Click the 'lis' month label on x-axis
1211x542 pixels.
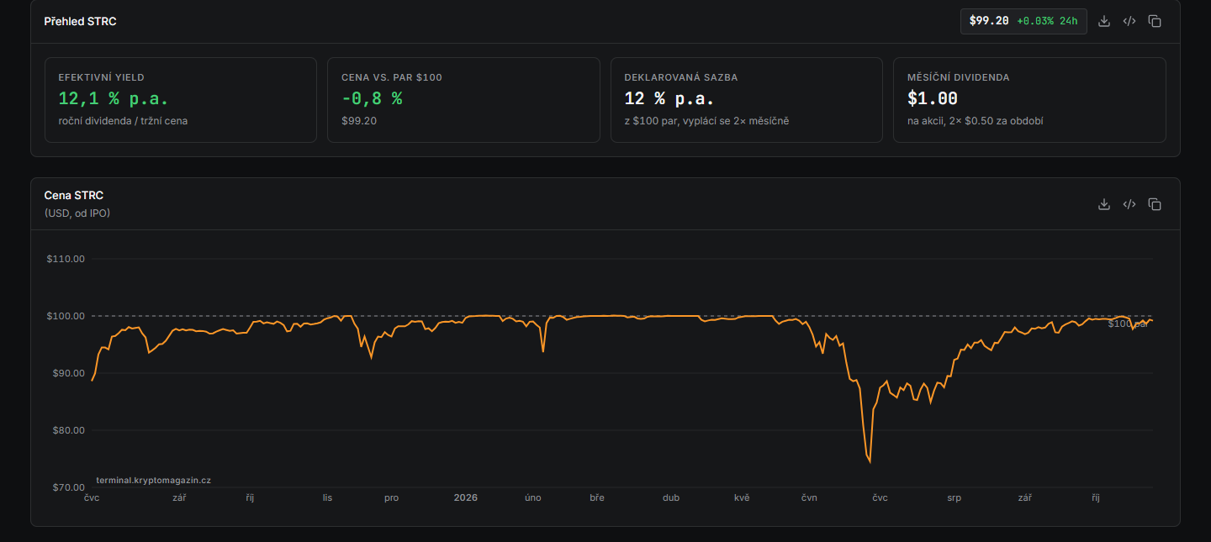(327, 497)
